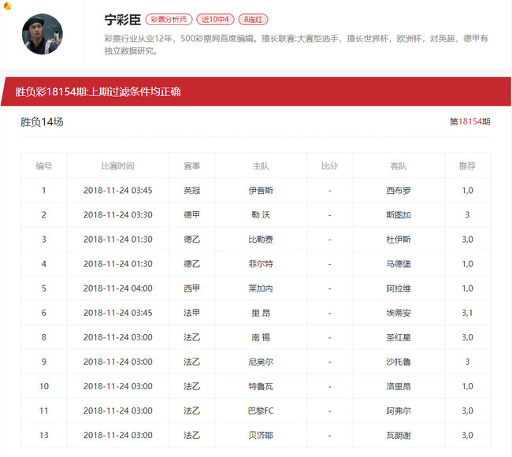512x457 pixels.
Task: Click away team 瓦朗谢
Action: pos(399,435)
